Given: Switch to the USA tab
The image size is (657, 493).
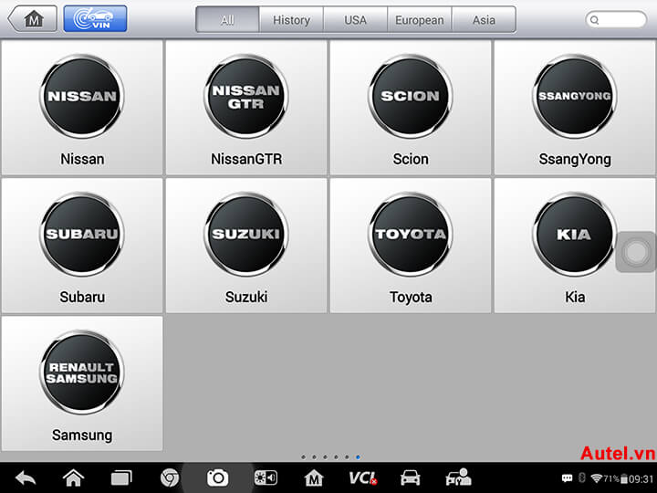Looking at the screenshot, I should 355,20.
